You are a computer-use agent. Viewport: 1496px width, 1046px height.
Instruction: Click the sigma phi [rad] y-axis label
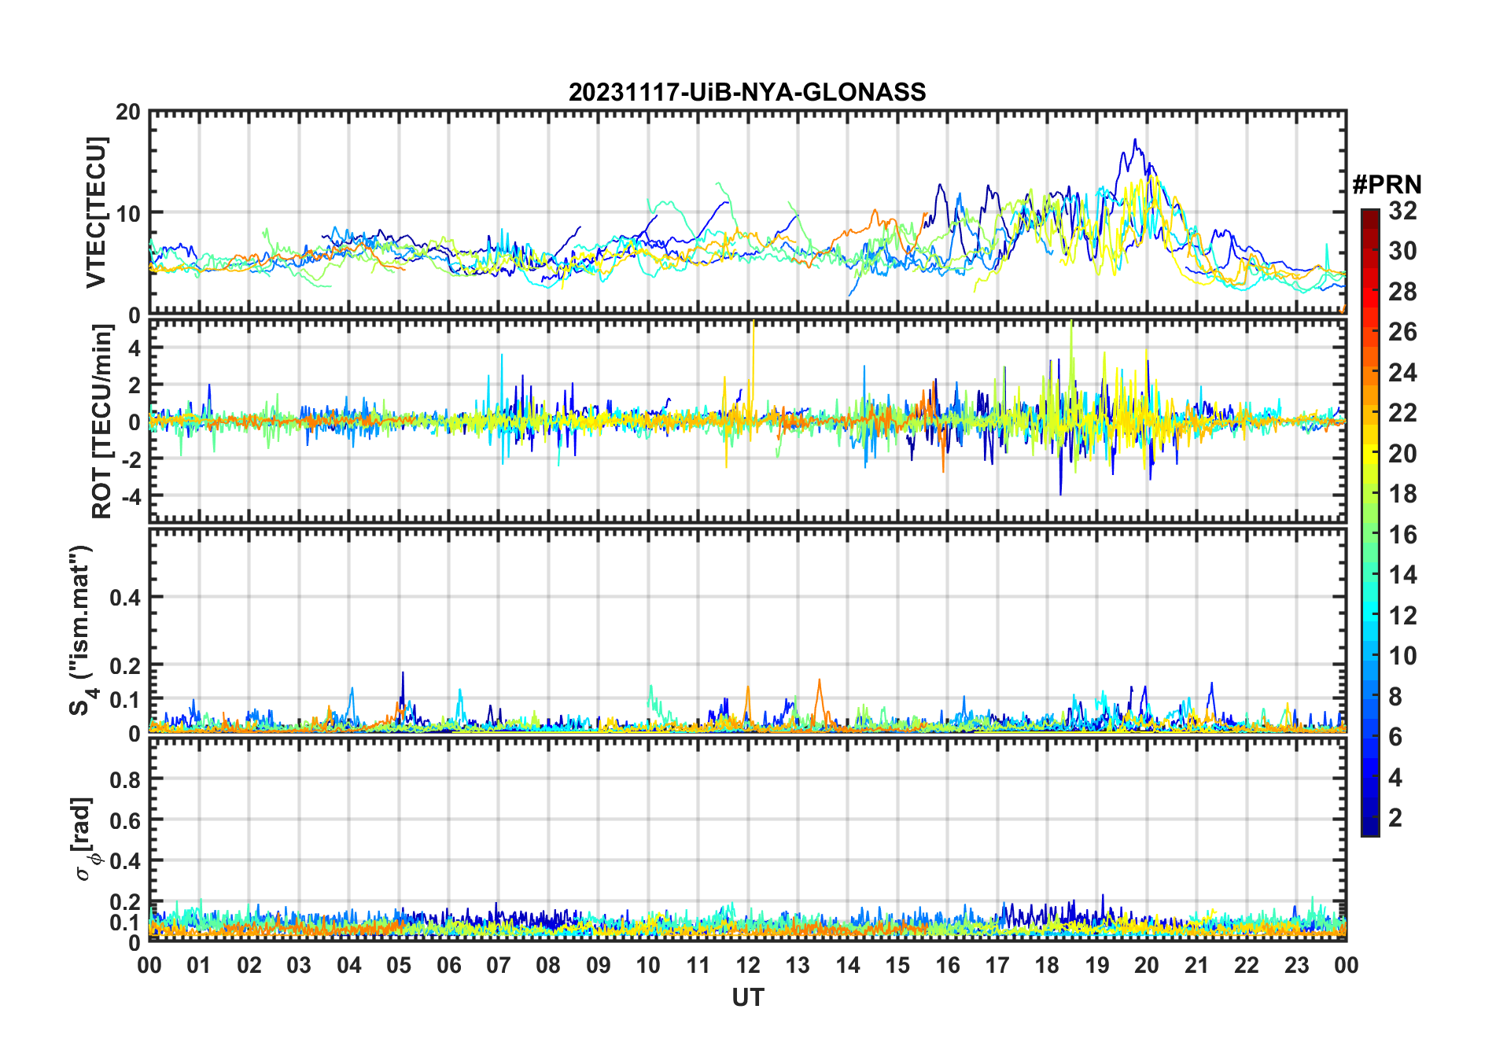coord(85,838)
